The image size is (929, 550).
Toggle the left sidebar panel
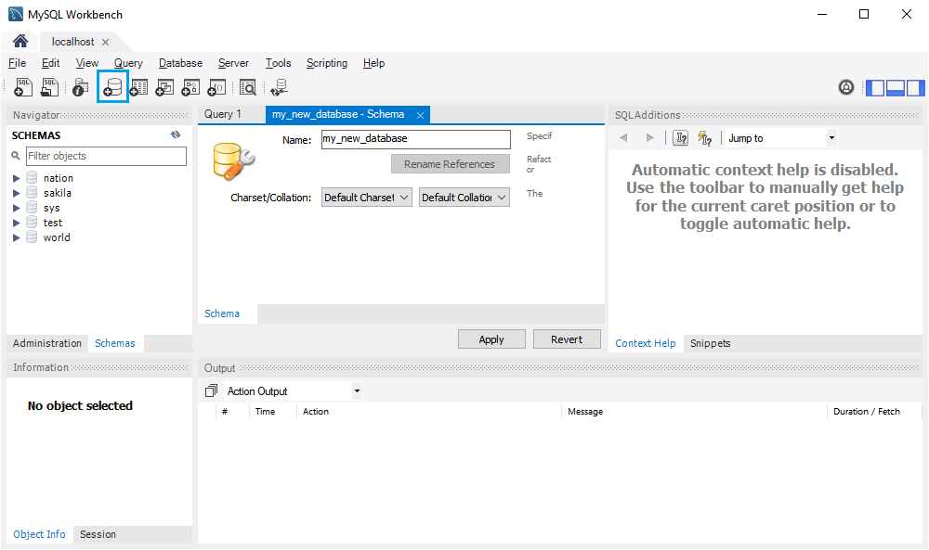(x=875, y=88)
